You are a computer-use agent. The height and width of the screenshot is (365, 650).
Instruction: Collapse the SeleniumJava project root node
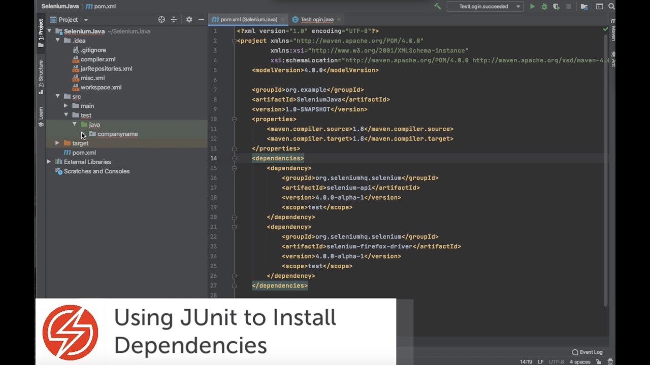(49, 31)
